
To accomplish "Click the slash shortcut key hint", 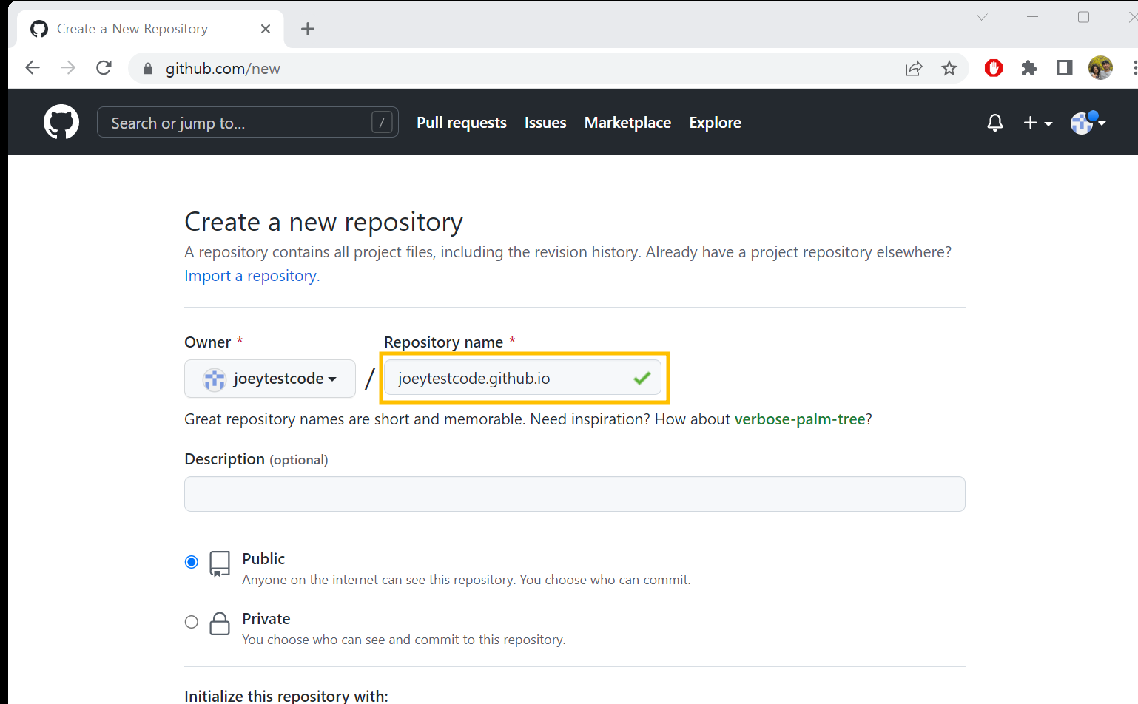I will click(x=382, y=123).
